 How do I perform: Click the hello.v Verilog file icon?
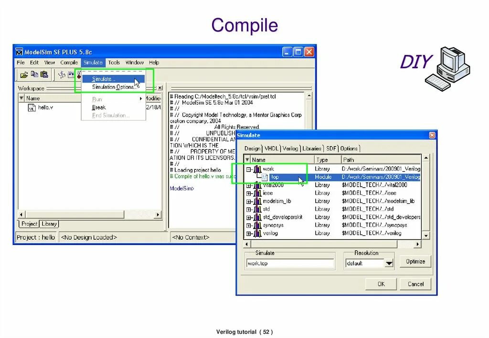pos(32,108)
